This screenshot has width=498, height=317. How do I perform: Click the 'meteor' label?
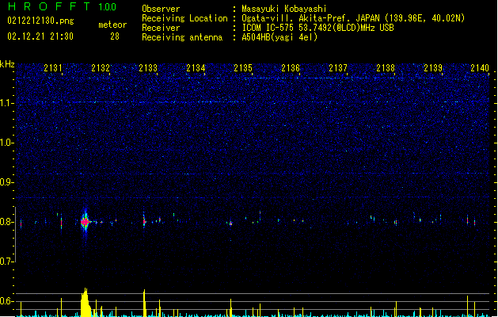click(x=112, y=25)
